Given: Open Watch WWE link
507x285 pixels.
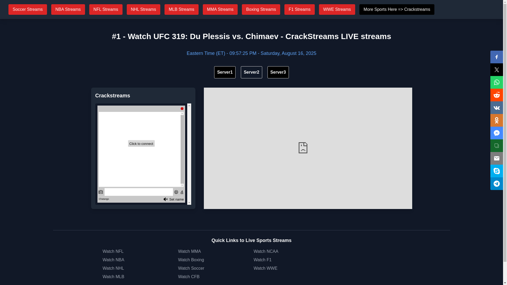Looking at the screenshot, I should [x=265, y=268].
